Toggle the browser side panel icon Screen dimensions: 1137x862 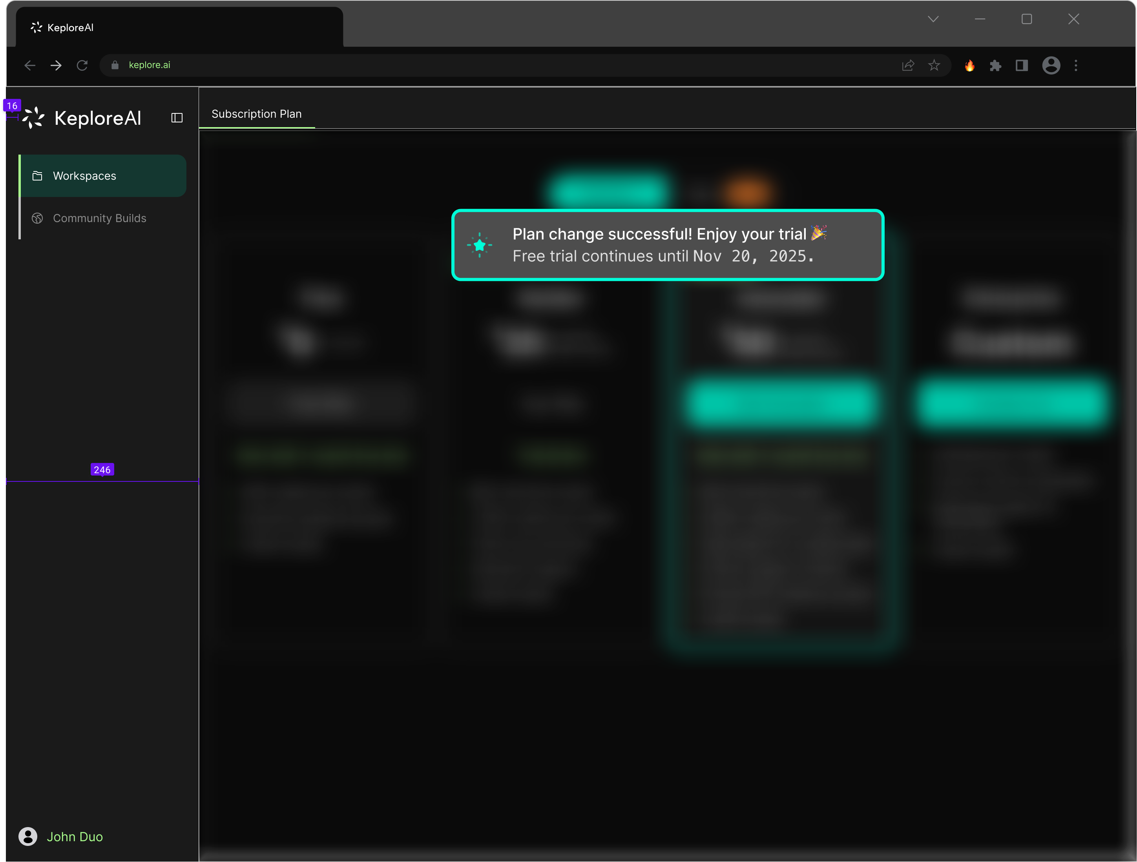click(x=1022, y=65)
